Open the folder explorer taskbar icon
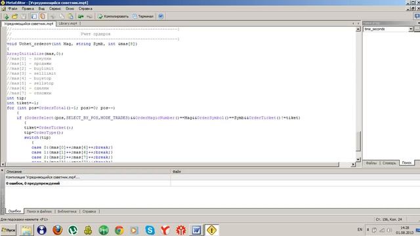The height and width of the screenshot is (236, 420). [x=26, y=230]
